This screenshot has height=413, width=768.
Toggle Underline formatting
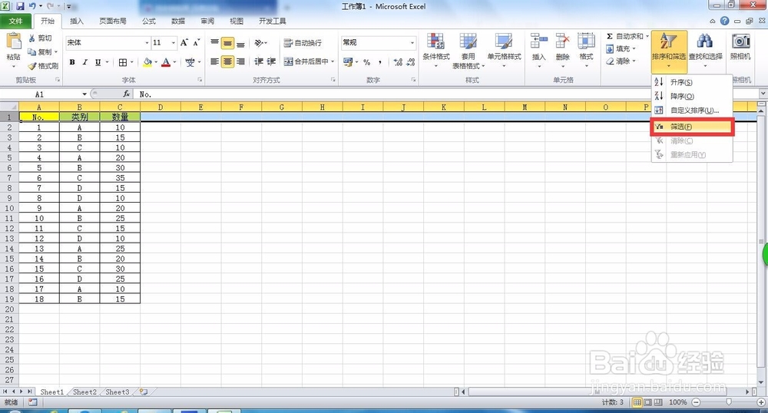pos(98,62)
